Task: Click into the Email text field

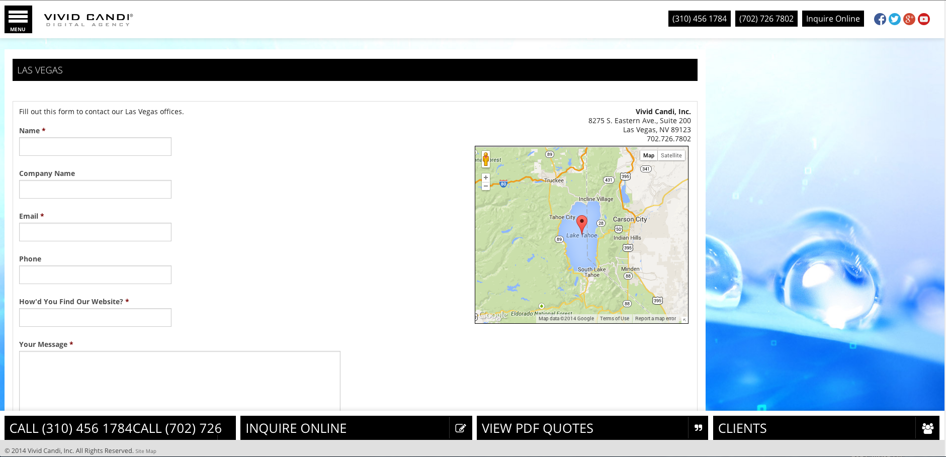Action: click(x=95, y=232)
